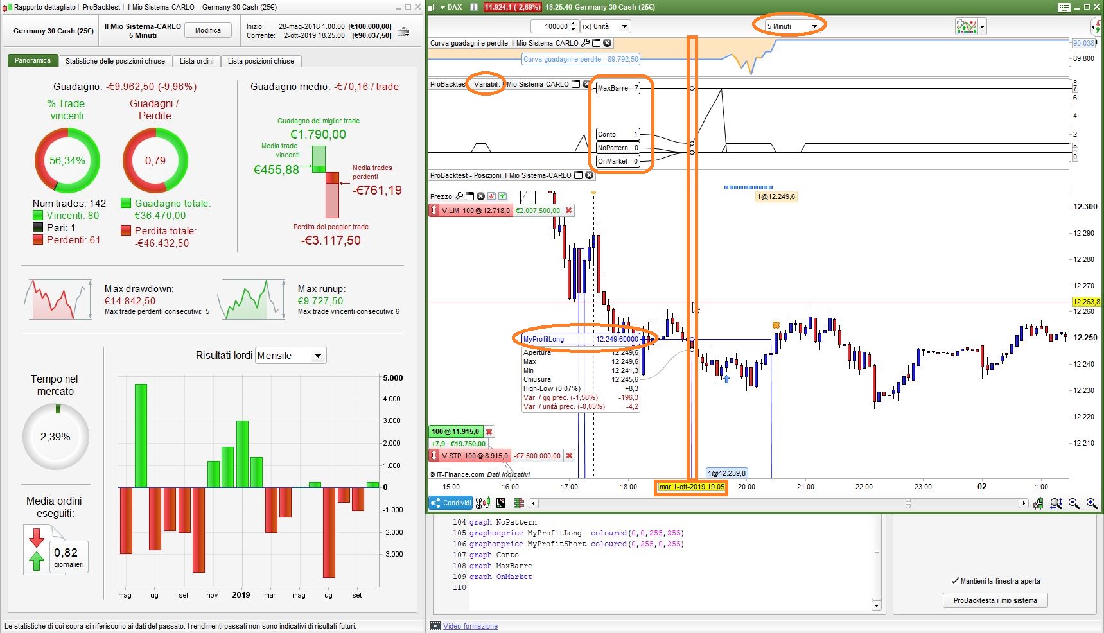Maximize the ProBacktest Posizioni panel
Image resolution: width=1104 pixels, height=633 pixels.
(579, 175)
